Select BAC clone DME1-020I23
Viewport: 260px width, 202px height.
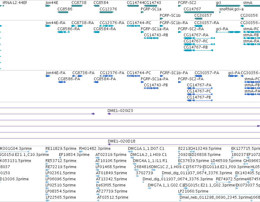tap(120, 111)
